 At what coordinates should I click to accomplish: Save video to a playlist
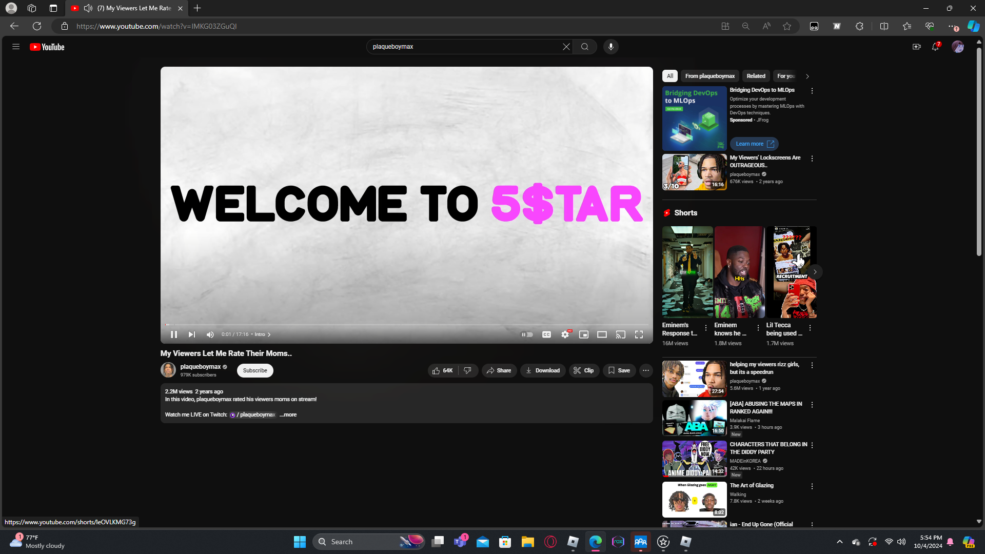pyautogui.click(x=619, y=370)
